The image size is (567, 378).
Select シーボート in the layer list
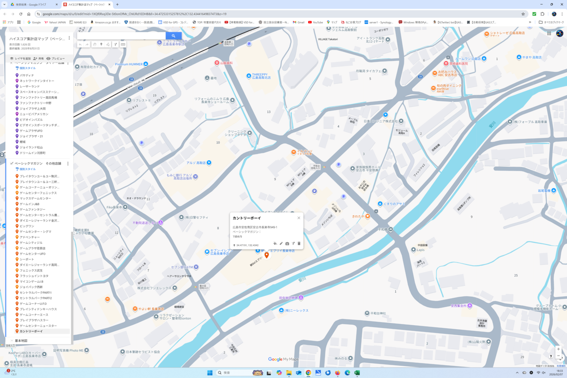pyautogui.click(x=27, y=259)
